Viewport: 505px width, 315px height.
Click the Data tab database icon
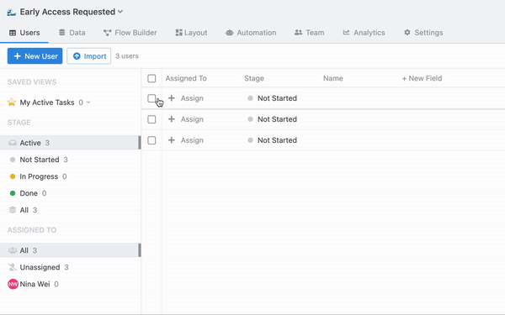pyautogui.click(x=61, y=33)
